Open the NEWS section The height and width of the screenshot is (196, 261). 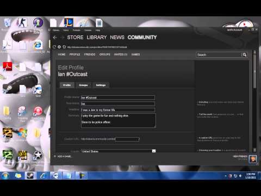click(x=117, y=38)
